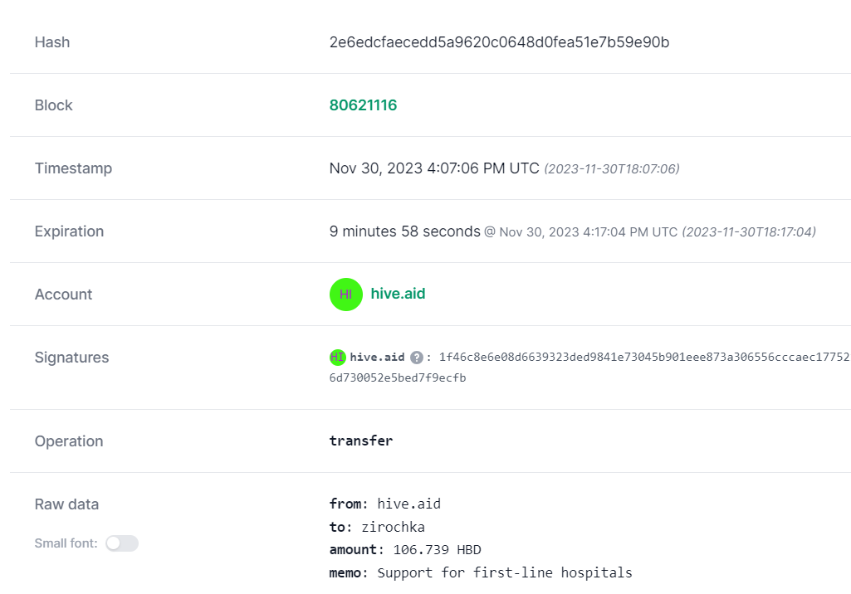Click the question mark help icon
Screen dimensions: 851x594
[416, 358]
